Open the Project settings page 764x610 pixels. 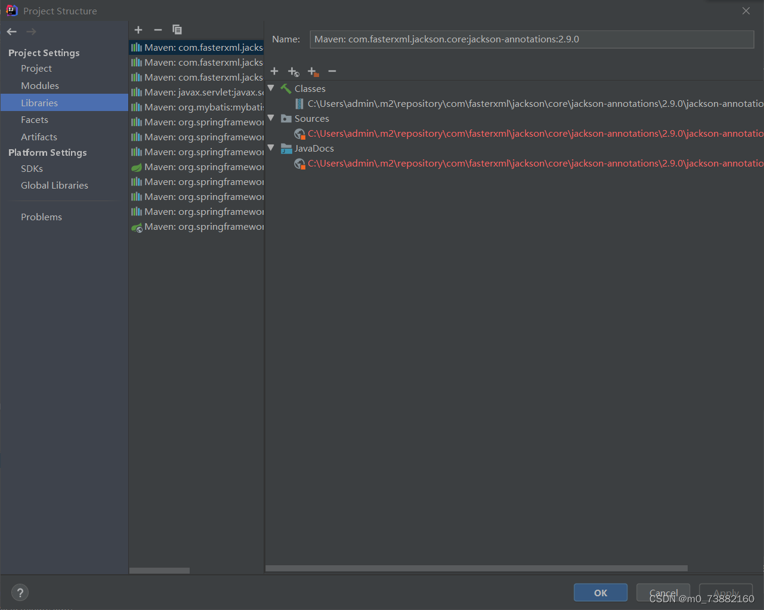coord(36,69)
